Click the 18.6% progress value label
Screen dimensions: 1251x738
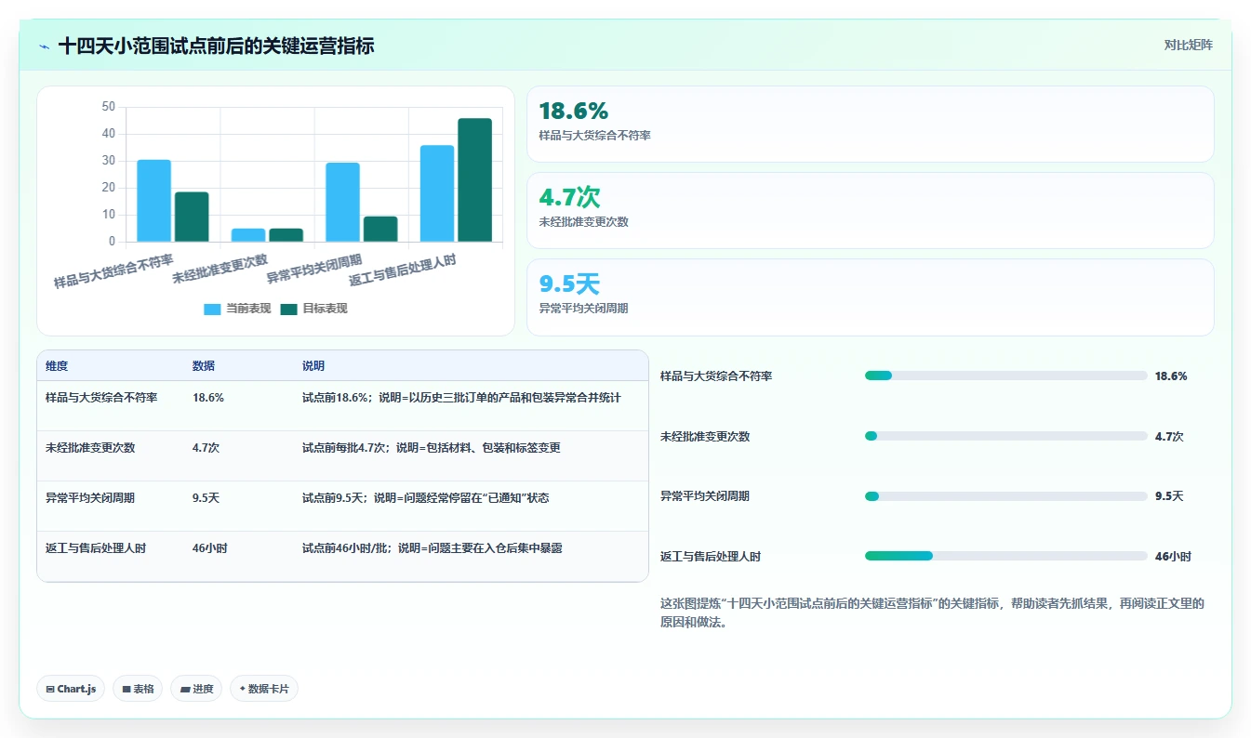point(1171,376)
